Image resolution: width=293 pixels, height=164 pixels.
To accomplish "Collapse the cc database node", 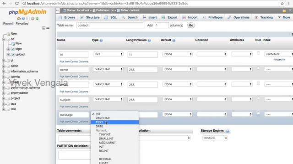I will pos(4,39).
